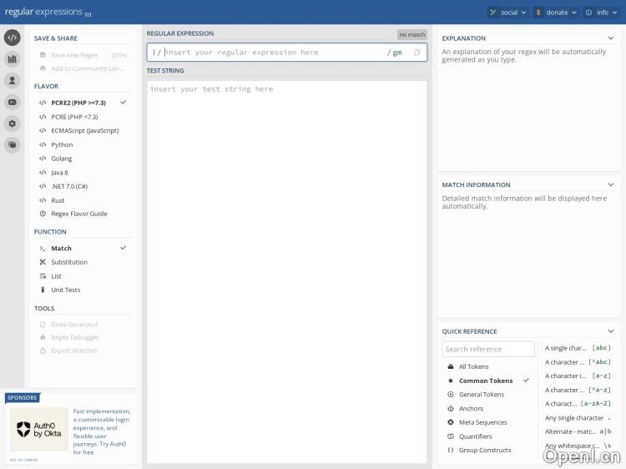
Task: Click the delimiter dots icon before regex
Action: point(154,53)
